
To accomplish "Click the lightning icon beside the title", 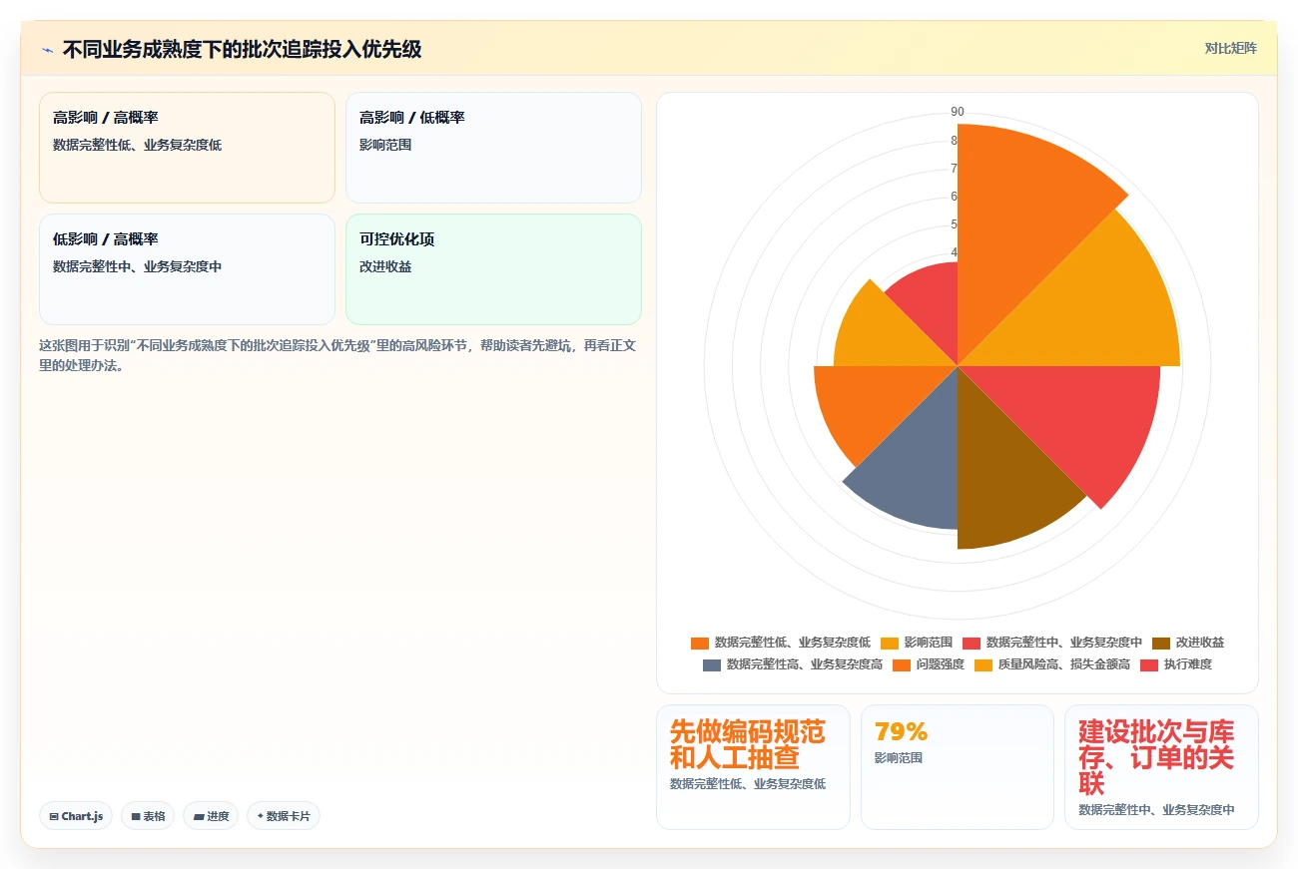I will tap(48, 49).
